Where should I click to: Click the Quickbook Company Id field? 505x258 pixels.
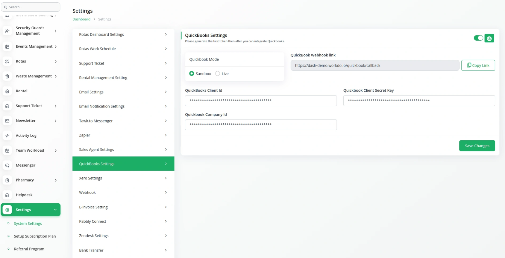(261, 125)
